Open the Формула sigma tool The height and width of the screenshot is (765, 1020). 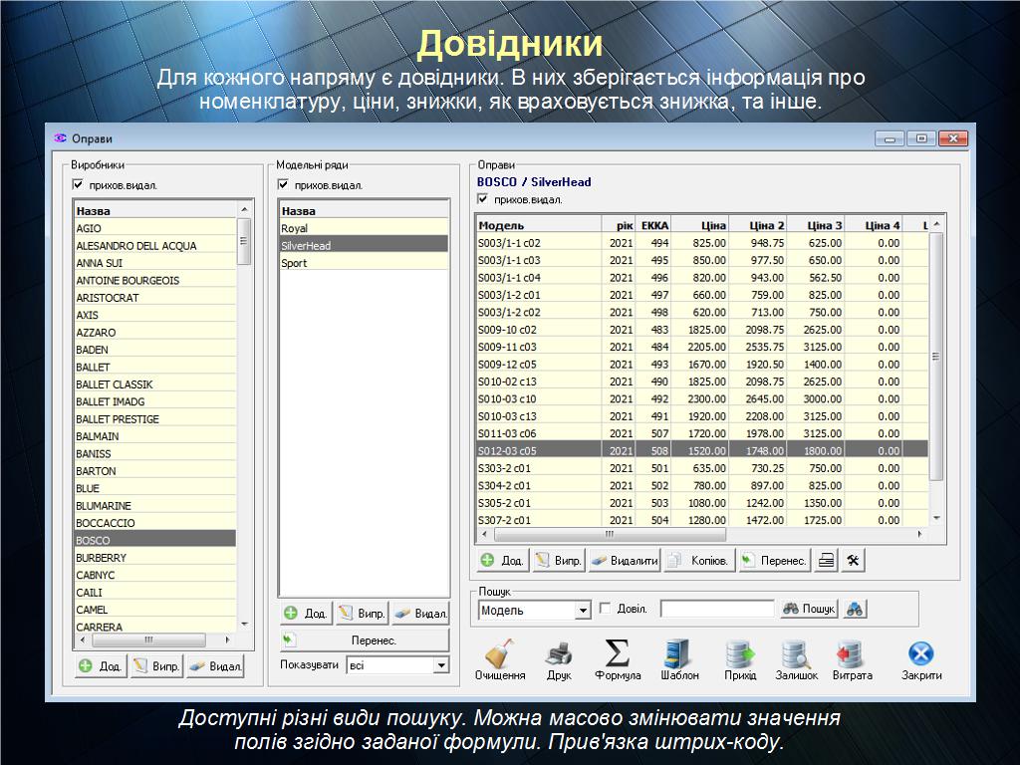point(618,654)
